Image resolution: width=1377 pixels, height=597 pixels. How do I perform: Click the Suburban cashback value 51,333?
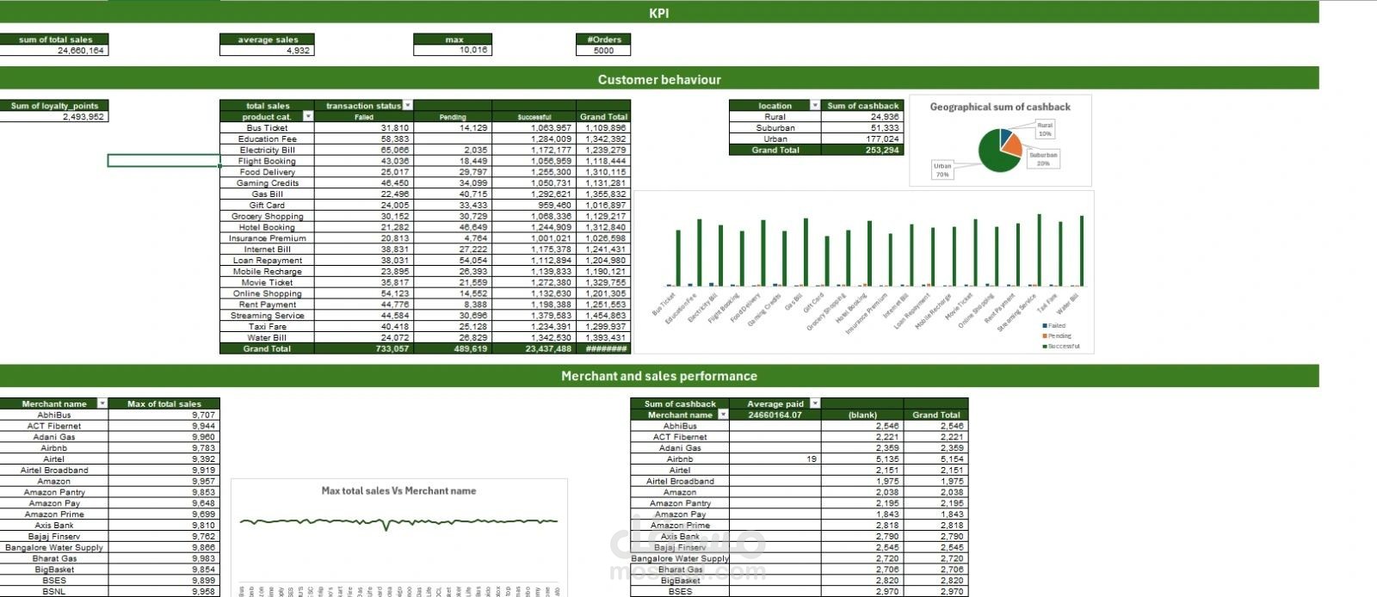tap(861, 128)
